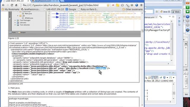Minimize the Eclipse editor area
The width and height of the screenshot is (190, 107).
tap(170, 17)
